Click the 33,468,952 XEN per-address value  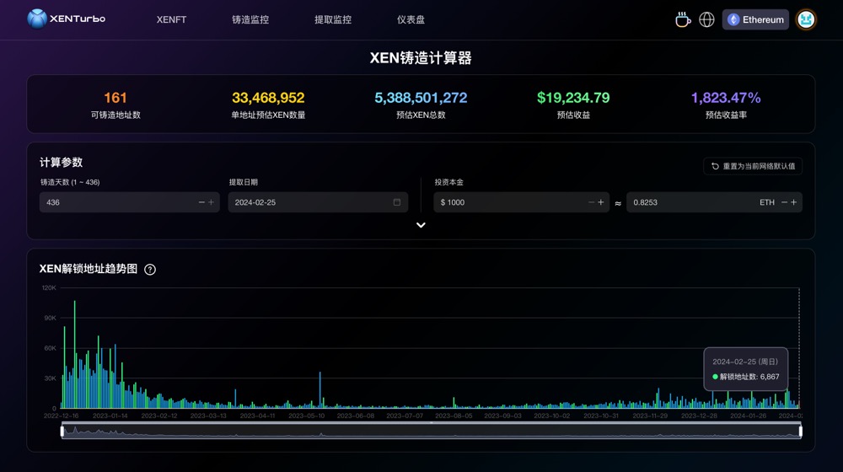coord(268,98)
